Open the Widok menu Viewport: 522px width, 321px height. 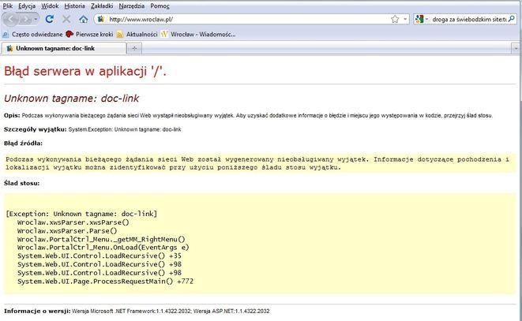point(50,6)
